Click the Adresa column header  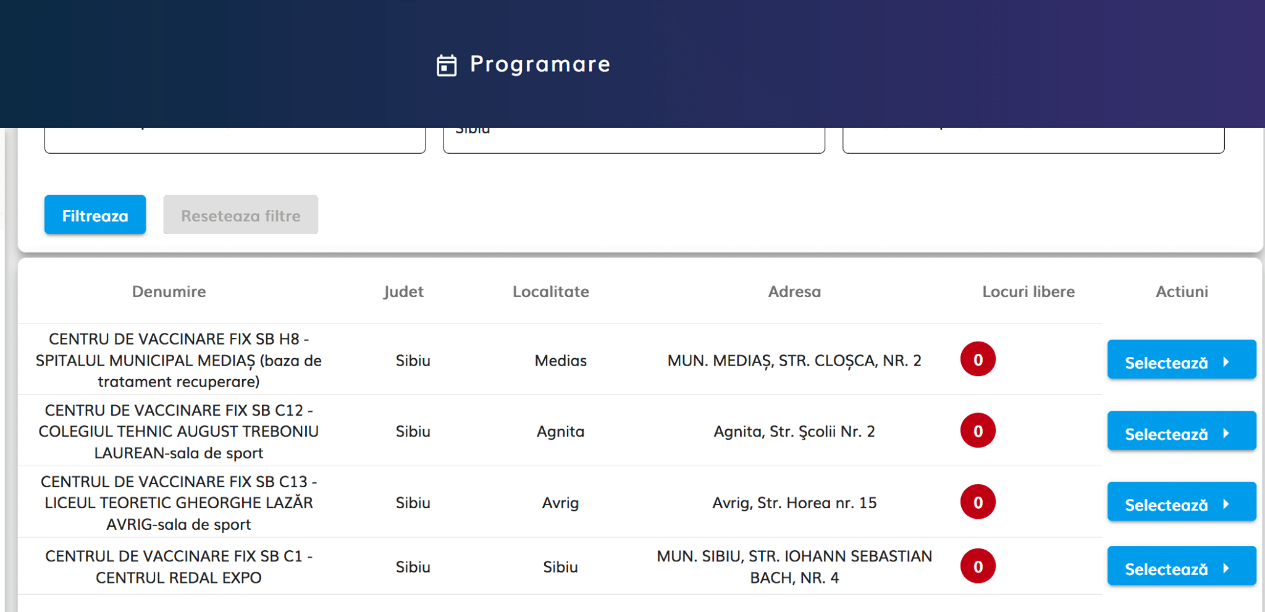click(794, 291)
